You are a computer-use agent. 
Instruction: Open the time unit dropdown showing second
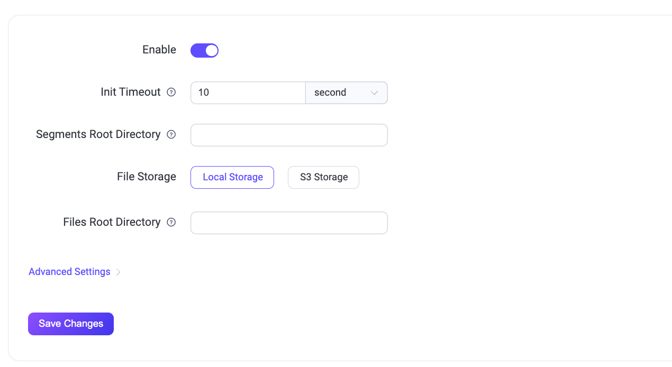(x=346, y=93)
